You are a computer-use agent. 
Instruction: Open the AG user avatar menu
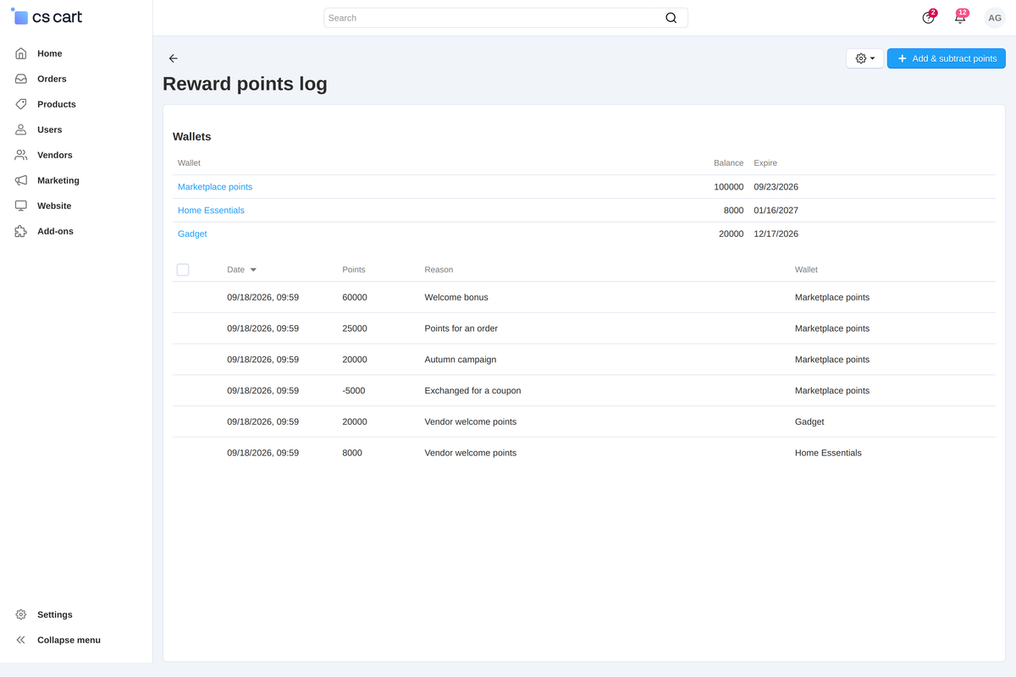pos(995,18)
